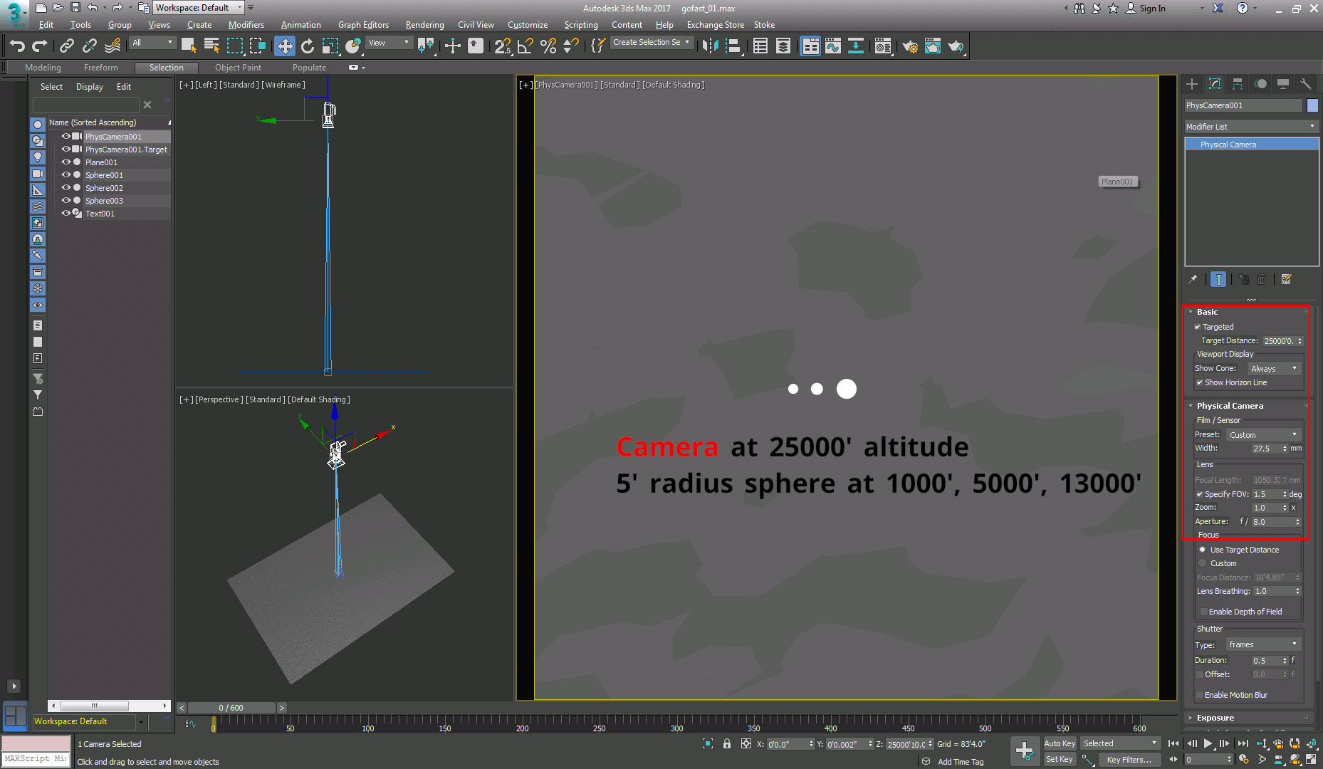Click the Maximize Viewport toggle icon

(1310, 759)
